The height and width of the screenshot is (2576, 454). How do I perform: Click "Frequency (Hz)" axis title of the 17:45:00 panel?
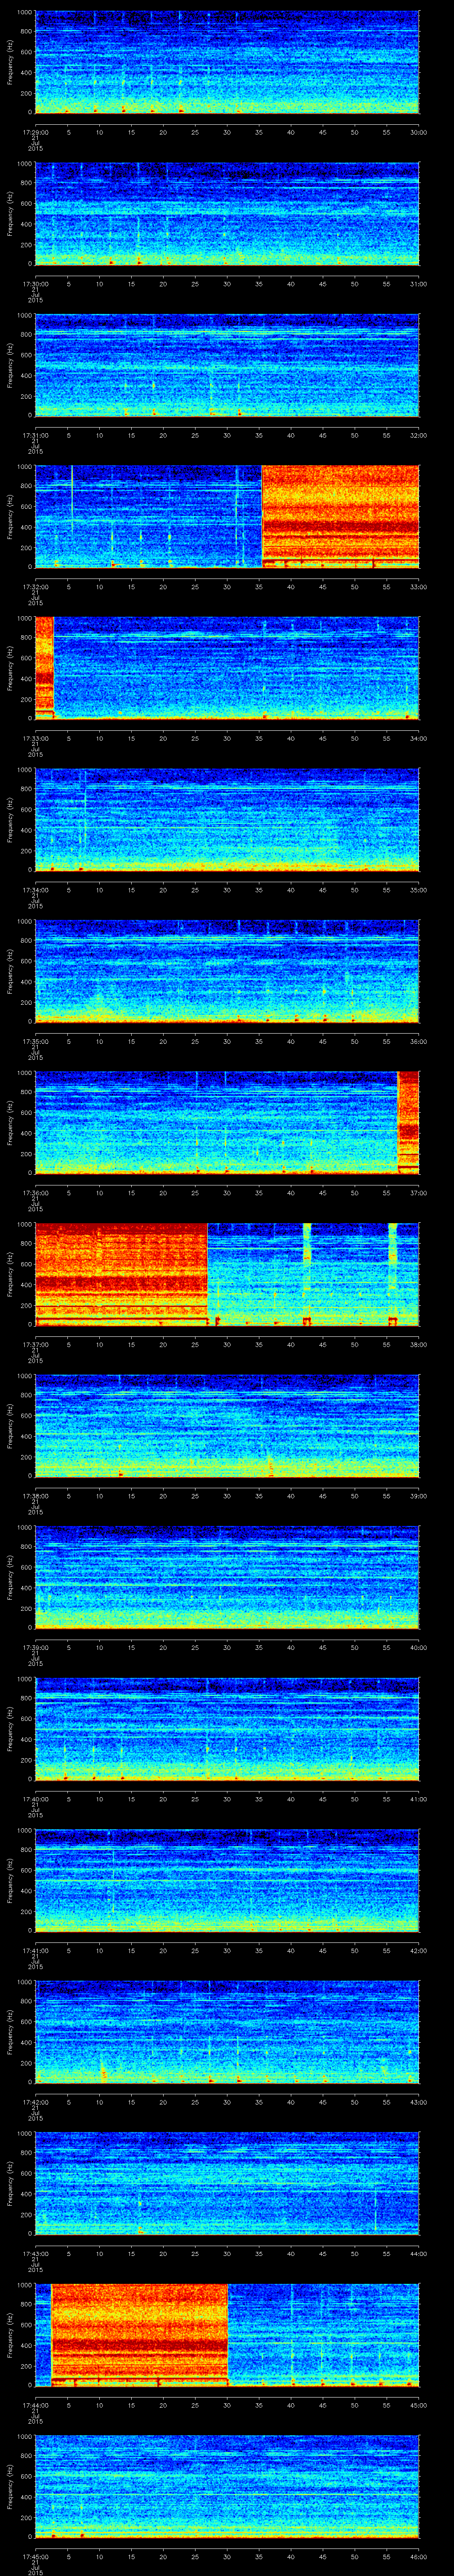[x=10, y=2486]
